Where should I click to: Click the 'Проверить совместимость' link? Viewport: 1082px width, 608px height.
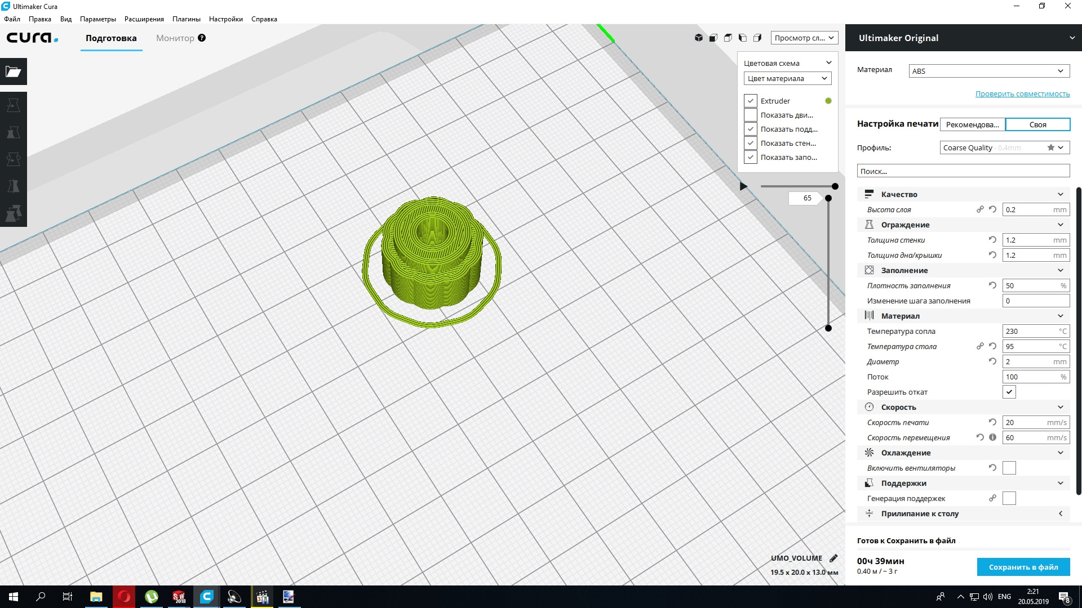1022,94
